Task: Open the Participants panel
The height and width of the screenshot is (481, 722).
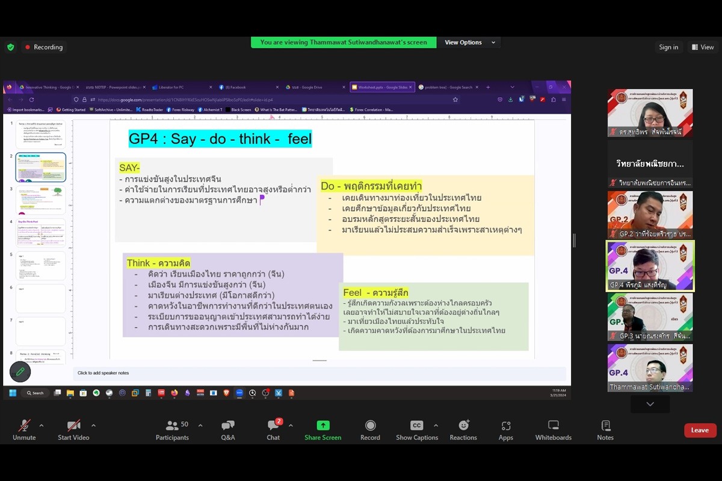Action: point(172,430)
